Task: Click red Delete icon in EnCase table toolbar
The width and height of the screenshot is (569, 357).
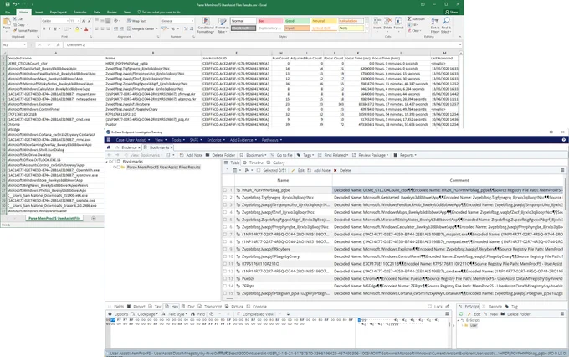Action: click(335, 170)
